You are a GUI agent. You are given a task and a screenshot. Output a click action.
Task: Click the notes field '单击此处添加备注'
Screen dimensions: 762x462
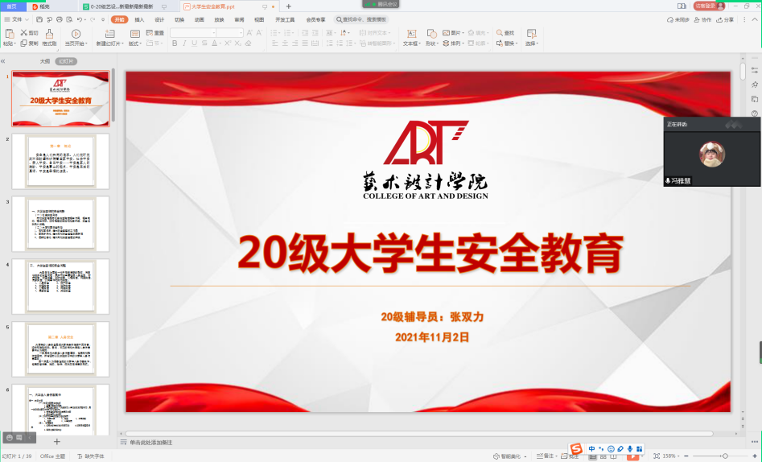[150, 443]
